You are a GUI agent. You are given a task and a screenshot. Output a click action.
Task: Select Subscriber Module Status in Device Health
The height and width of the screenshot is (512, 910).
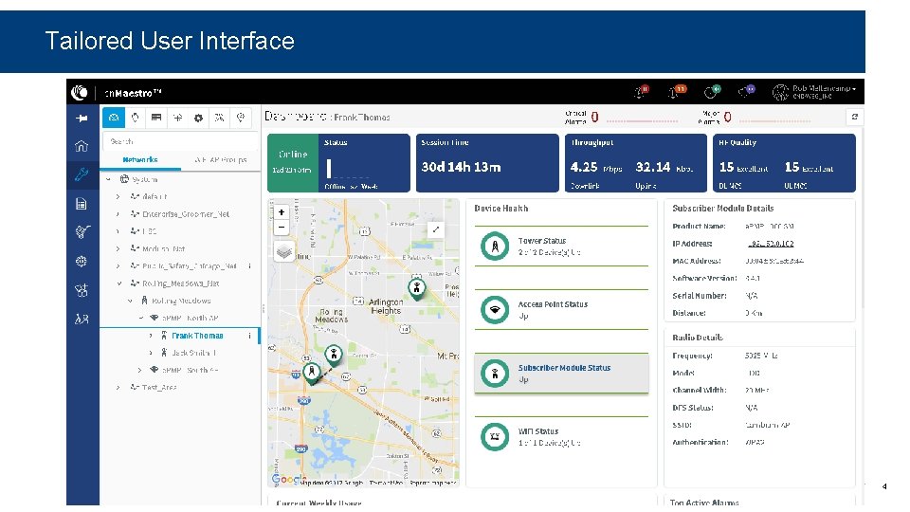561,374
